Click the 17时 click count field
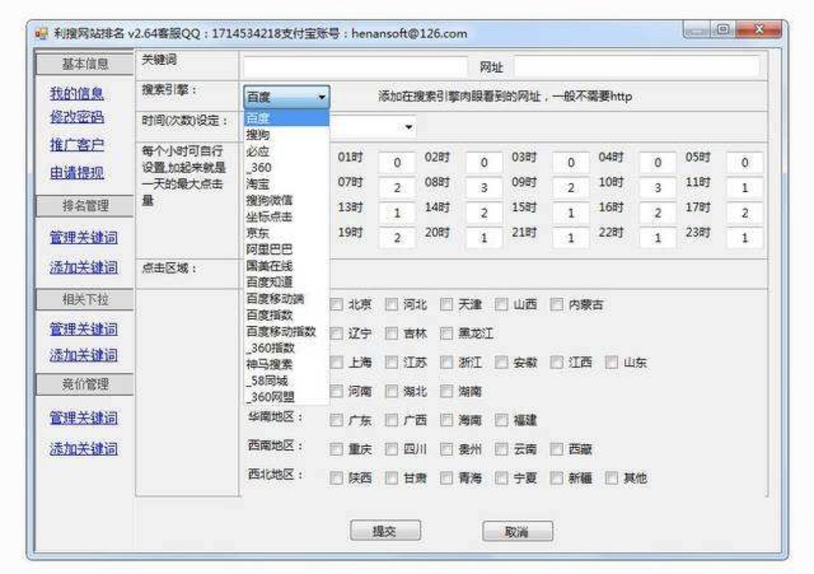 coord(745,213)
